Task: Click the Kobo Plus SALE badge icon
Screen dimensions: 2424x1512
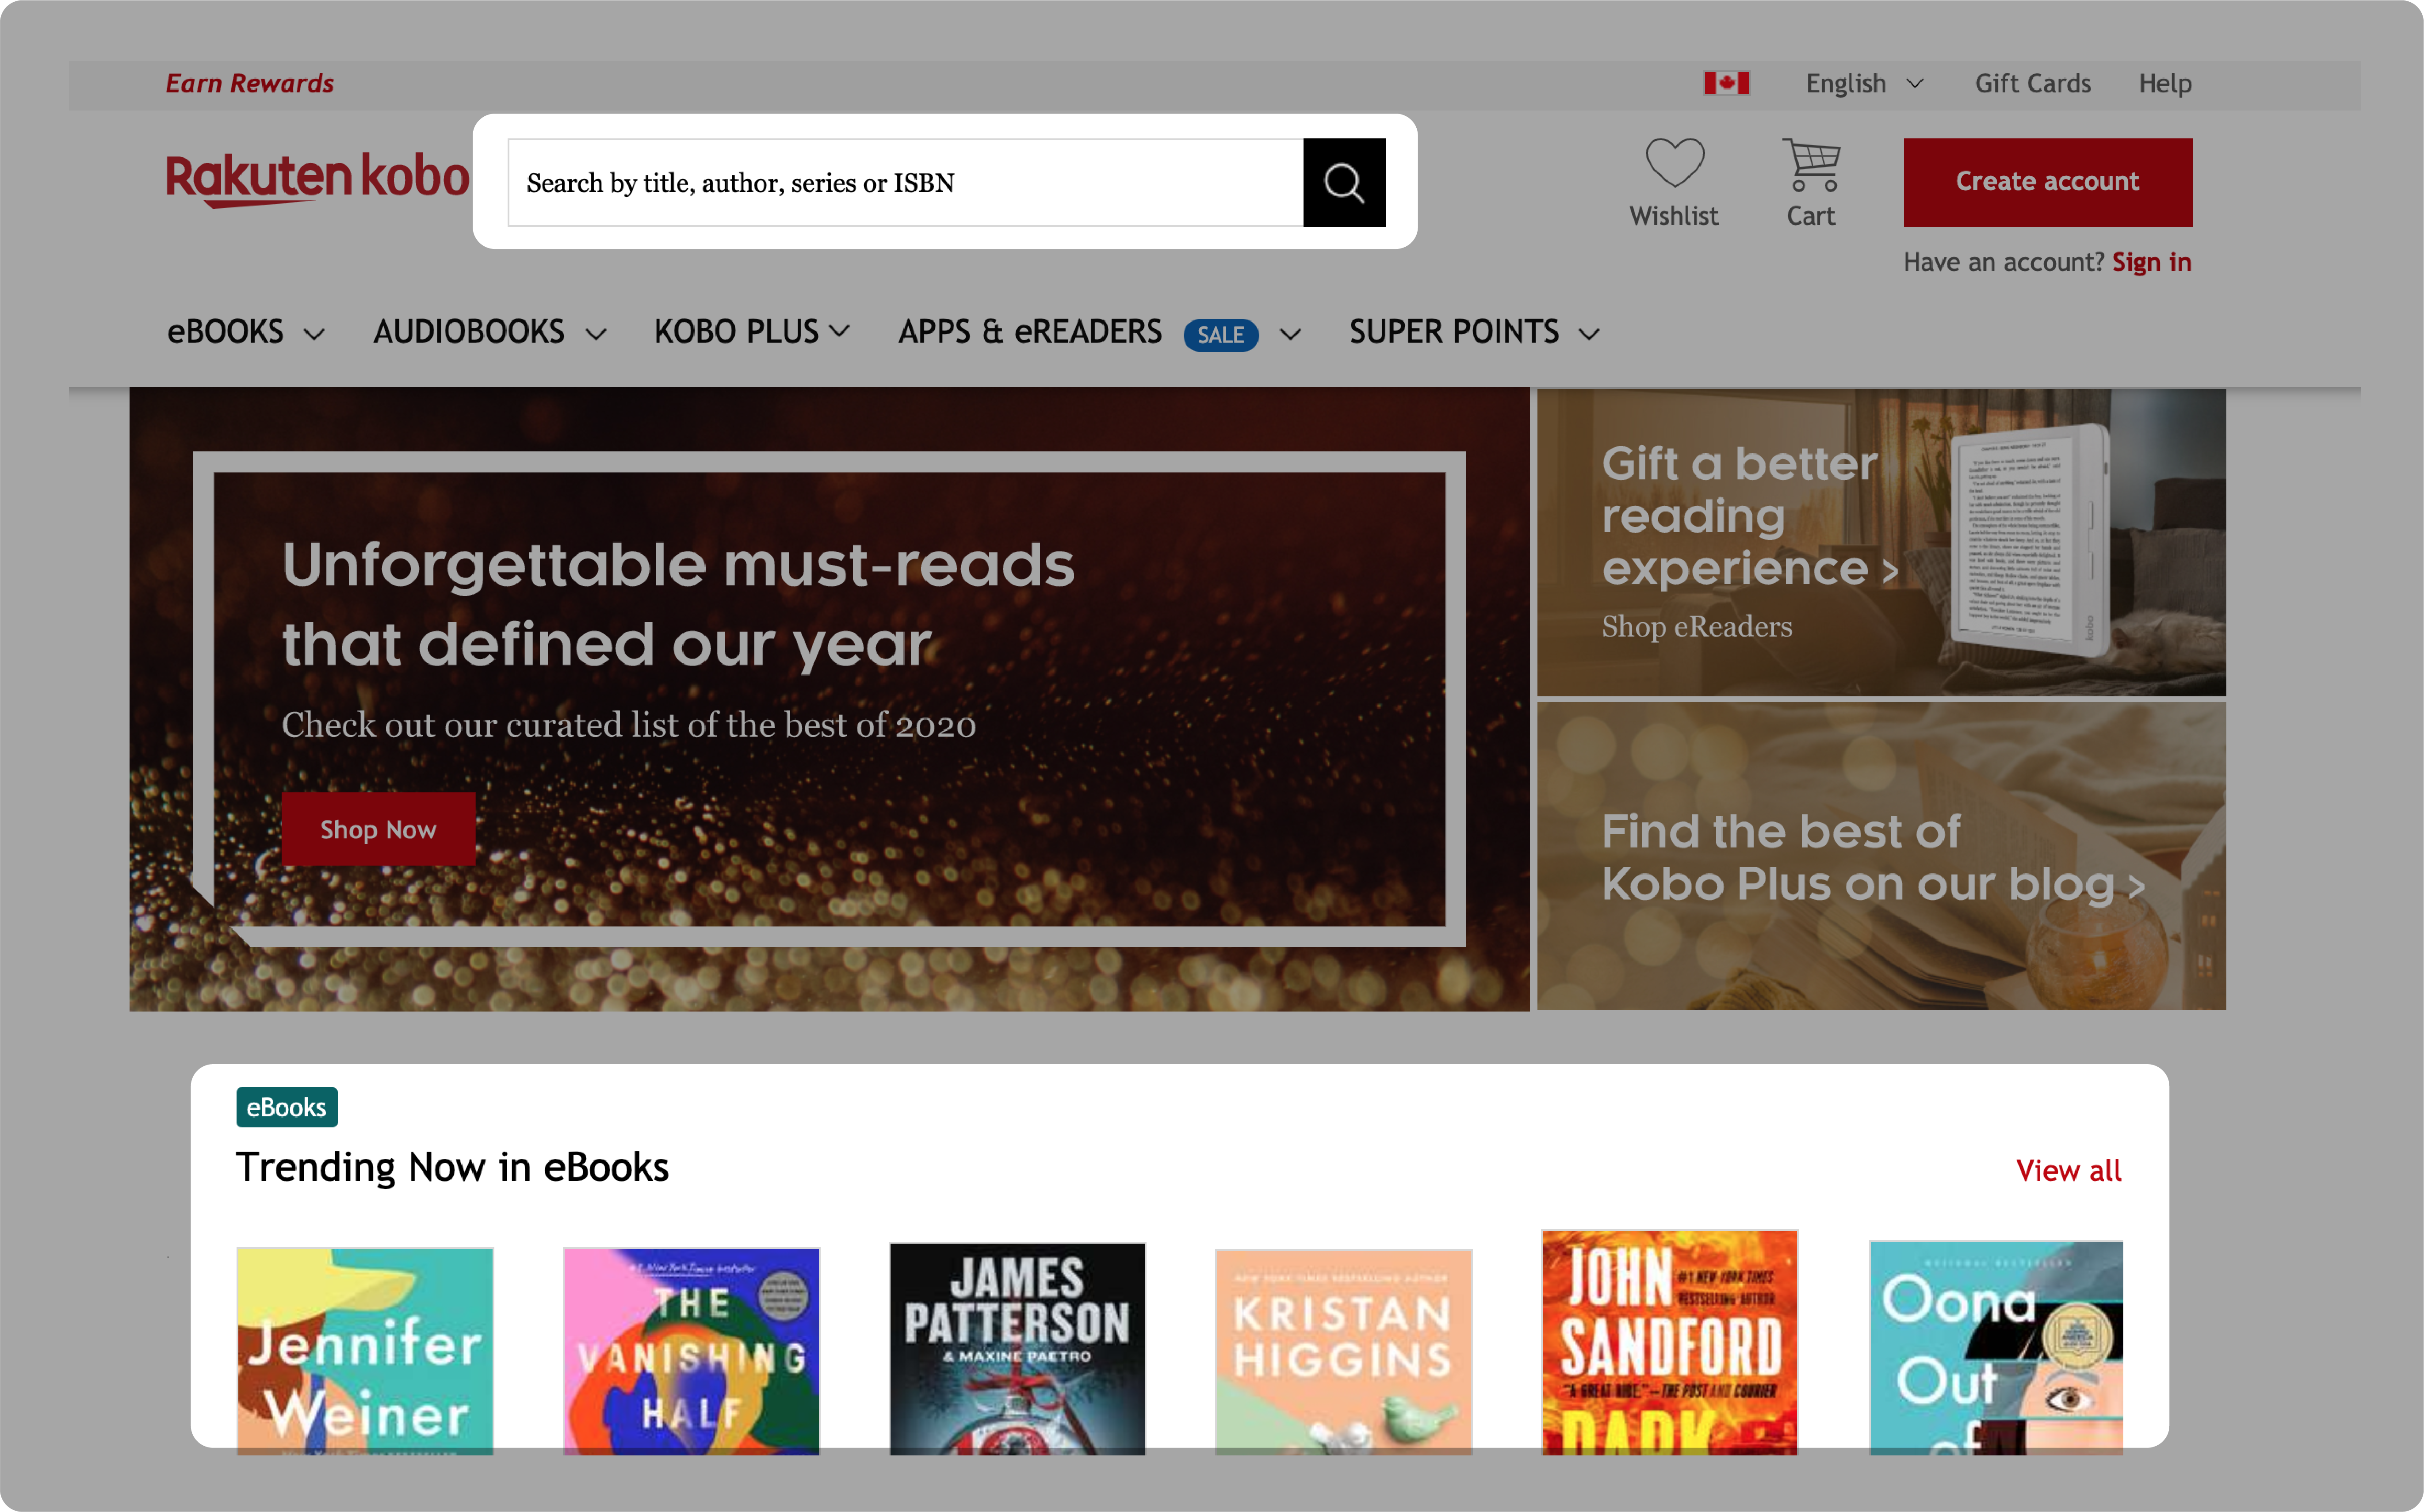Action: pyautogui.click(x=1219, y=333)
